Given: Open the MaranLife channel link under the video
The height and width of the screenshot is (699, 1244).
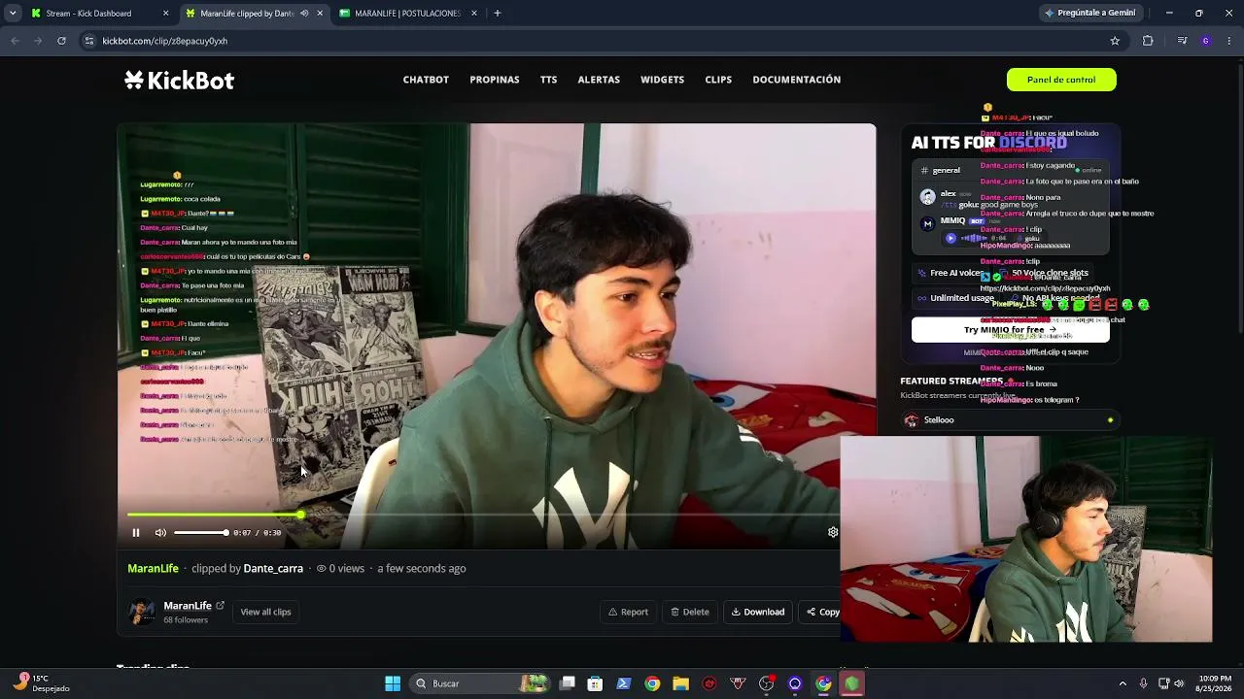Looking at the screenshot, I should click(x=154, y=568).
